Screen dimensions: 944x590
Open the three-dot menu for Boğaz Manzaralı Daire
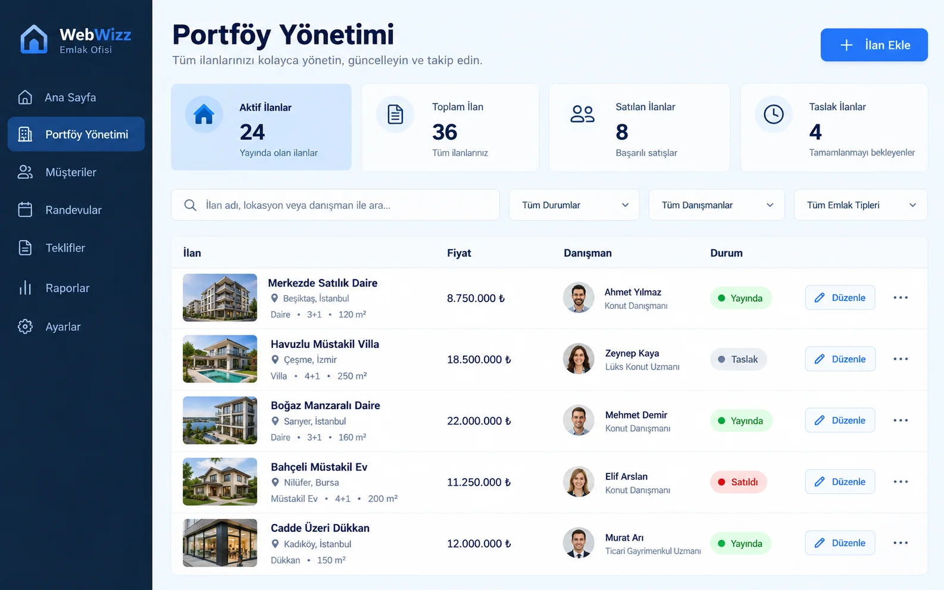(901, 420)
